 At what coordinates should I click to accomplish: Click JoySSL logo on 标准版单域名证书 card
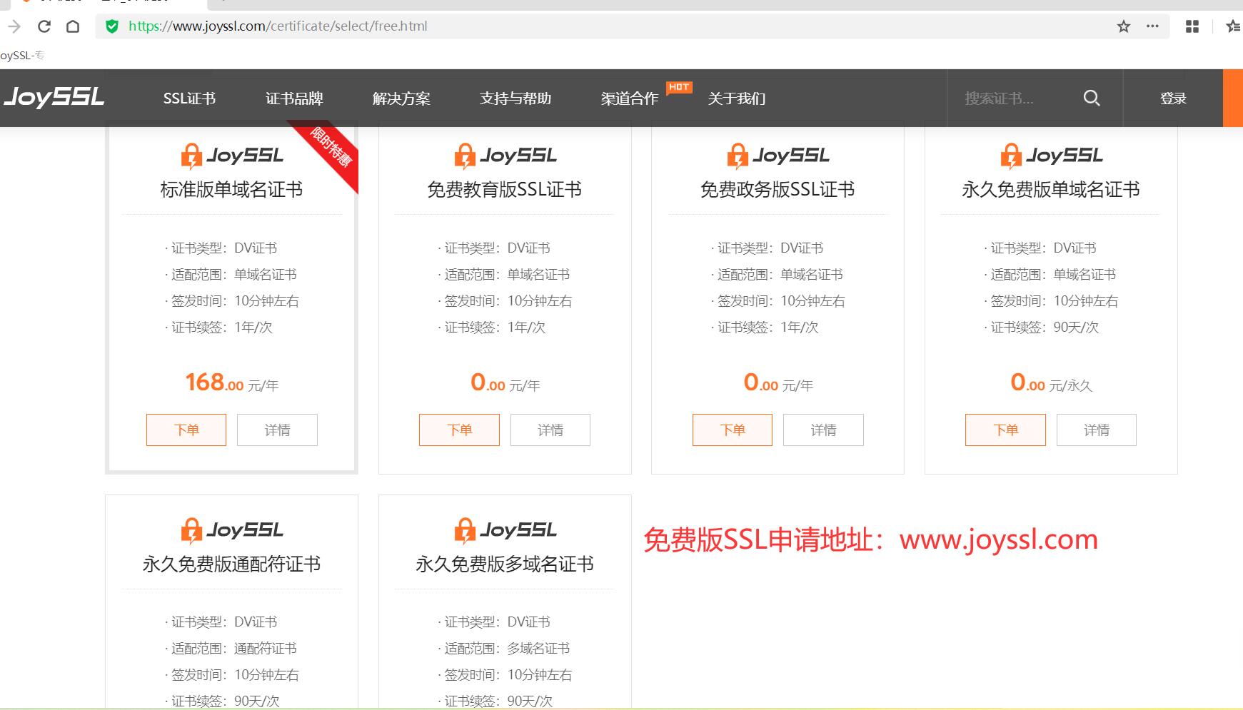coord(232,156)
